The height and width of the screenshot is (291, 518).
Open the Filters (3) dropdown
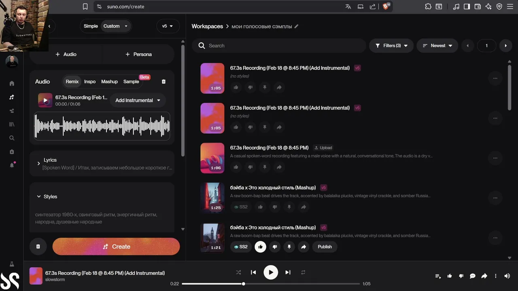(391, 46)
